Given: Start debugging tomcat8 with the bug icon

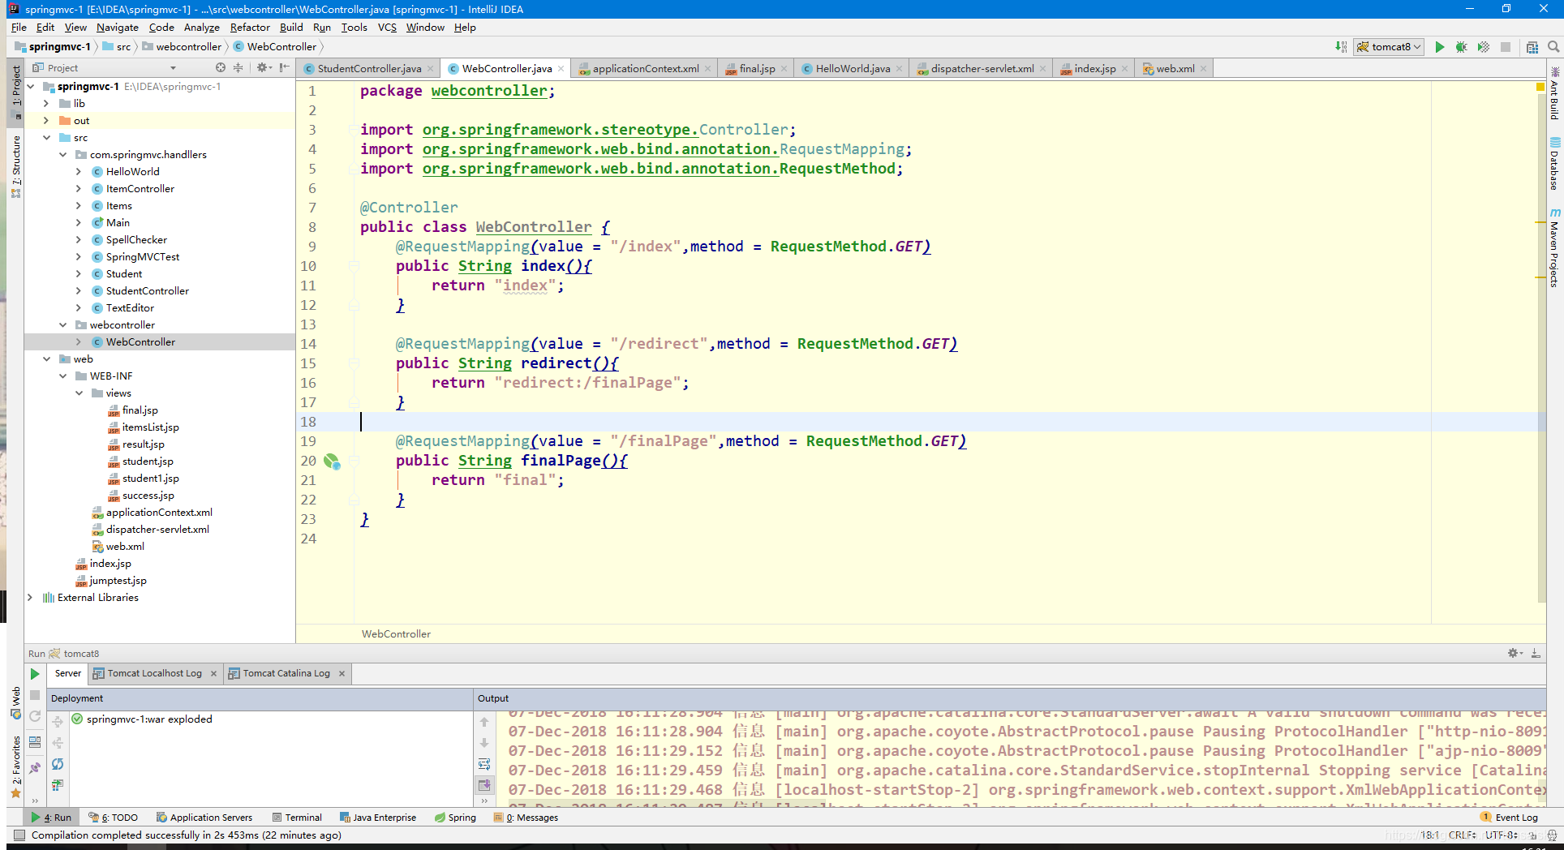Looking at the screenshot, I should (1461, 47).
